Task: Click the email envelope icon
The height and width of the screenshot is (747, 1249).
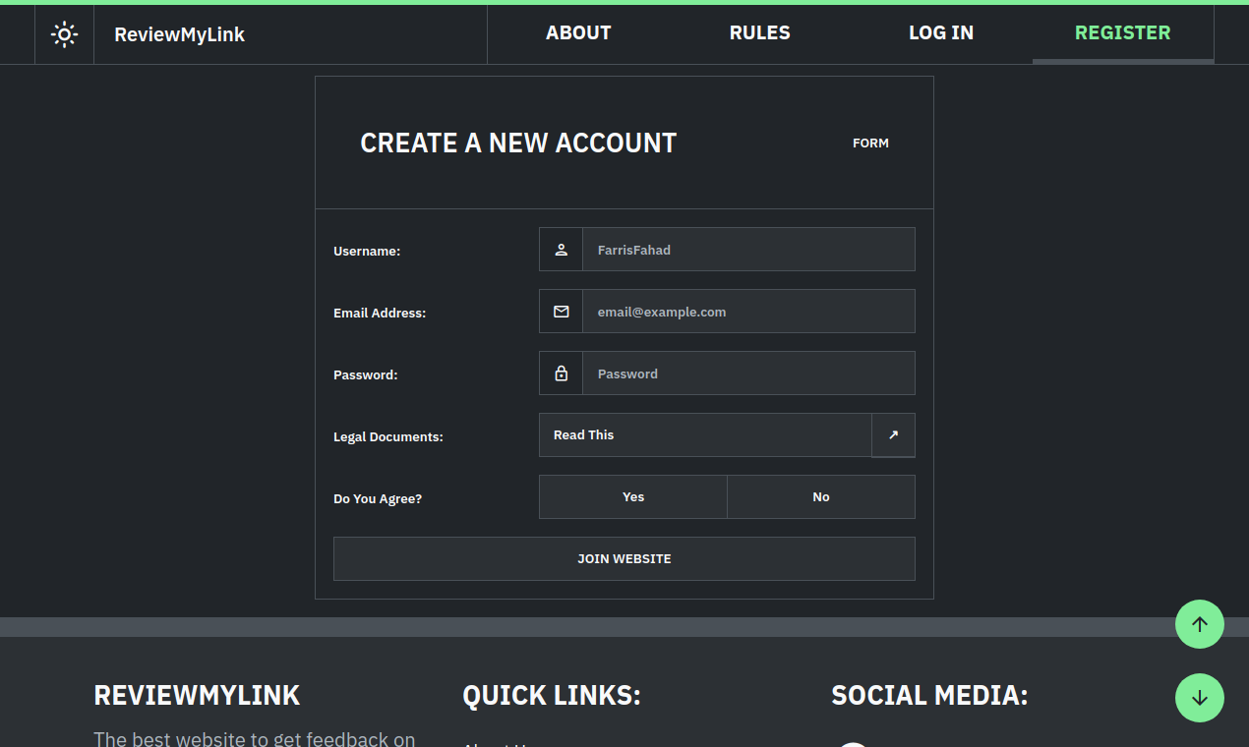Action: (x=561, y=311)
